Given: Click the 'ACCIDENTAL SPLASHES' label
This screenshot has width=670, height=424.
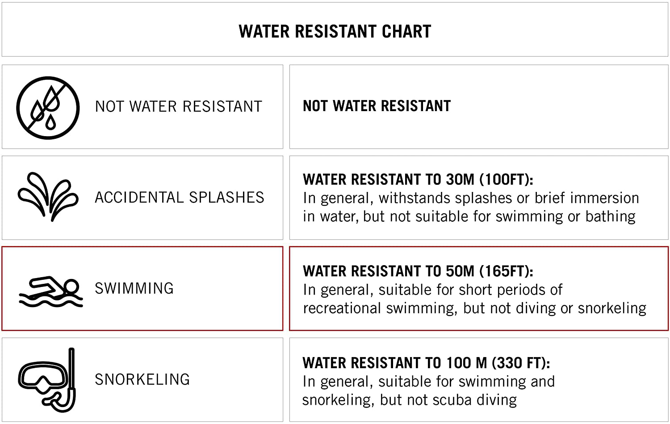Looking at the screenshot, I should coord(179,197).
